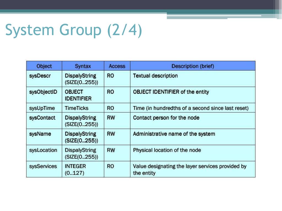Select the sysObjectID object cell
282x211 pixels.
[44, 95]
